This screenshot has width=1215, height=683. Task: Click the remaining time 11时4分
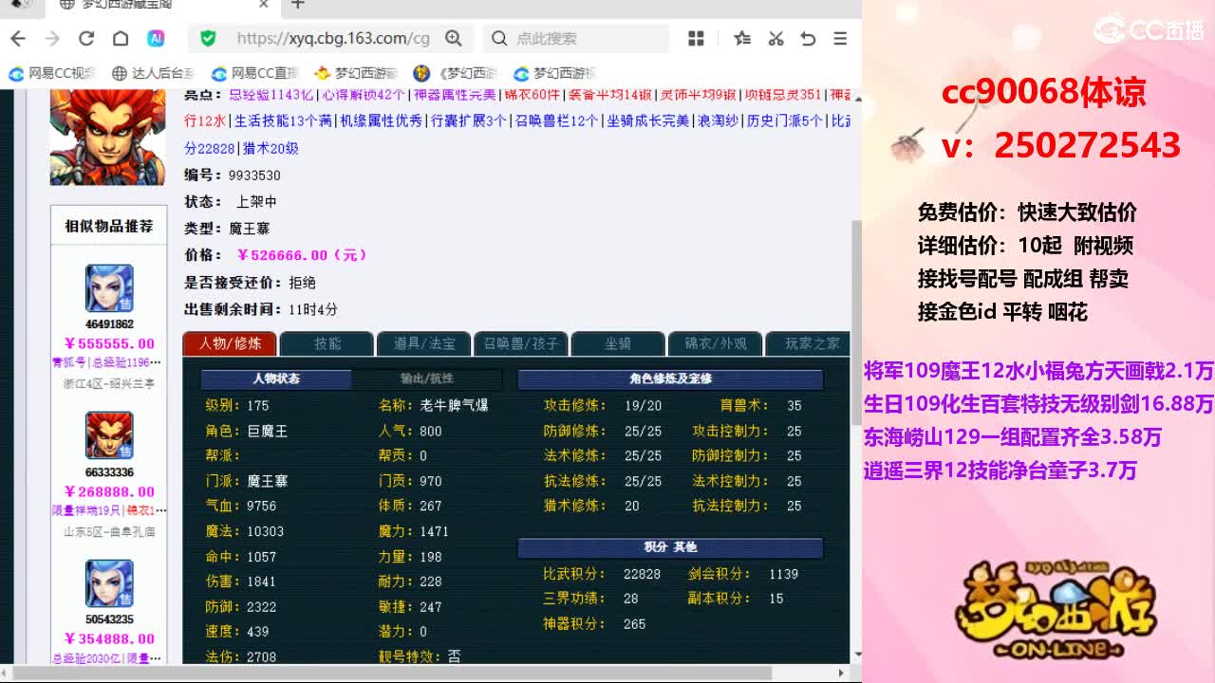tap(313, 309)
